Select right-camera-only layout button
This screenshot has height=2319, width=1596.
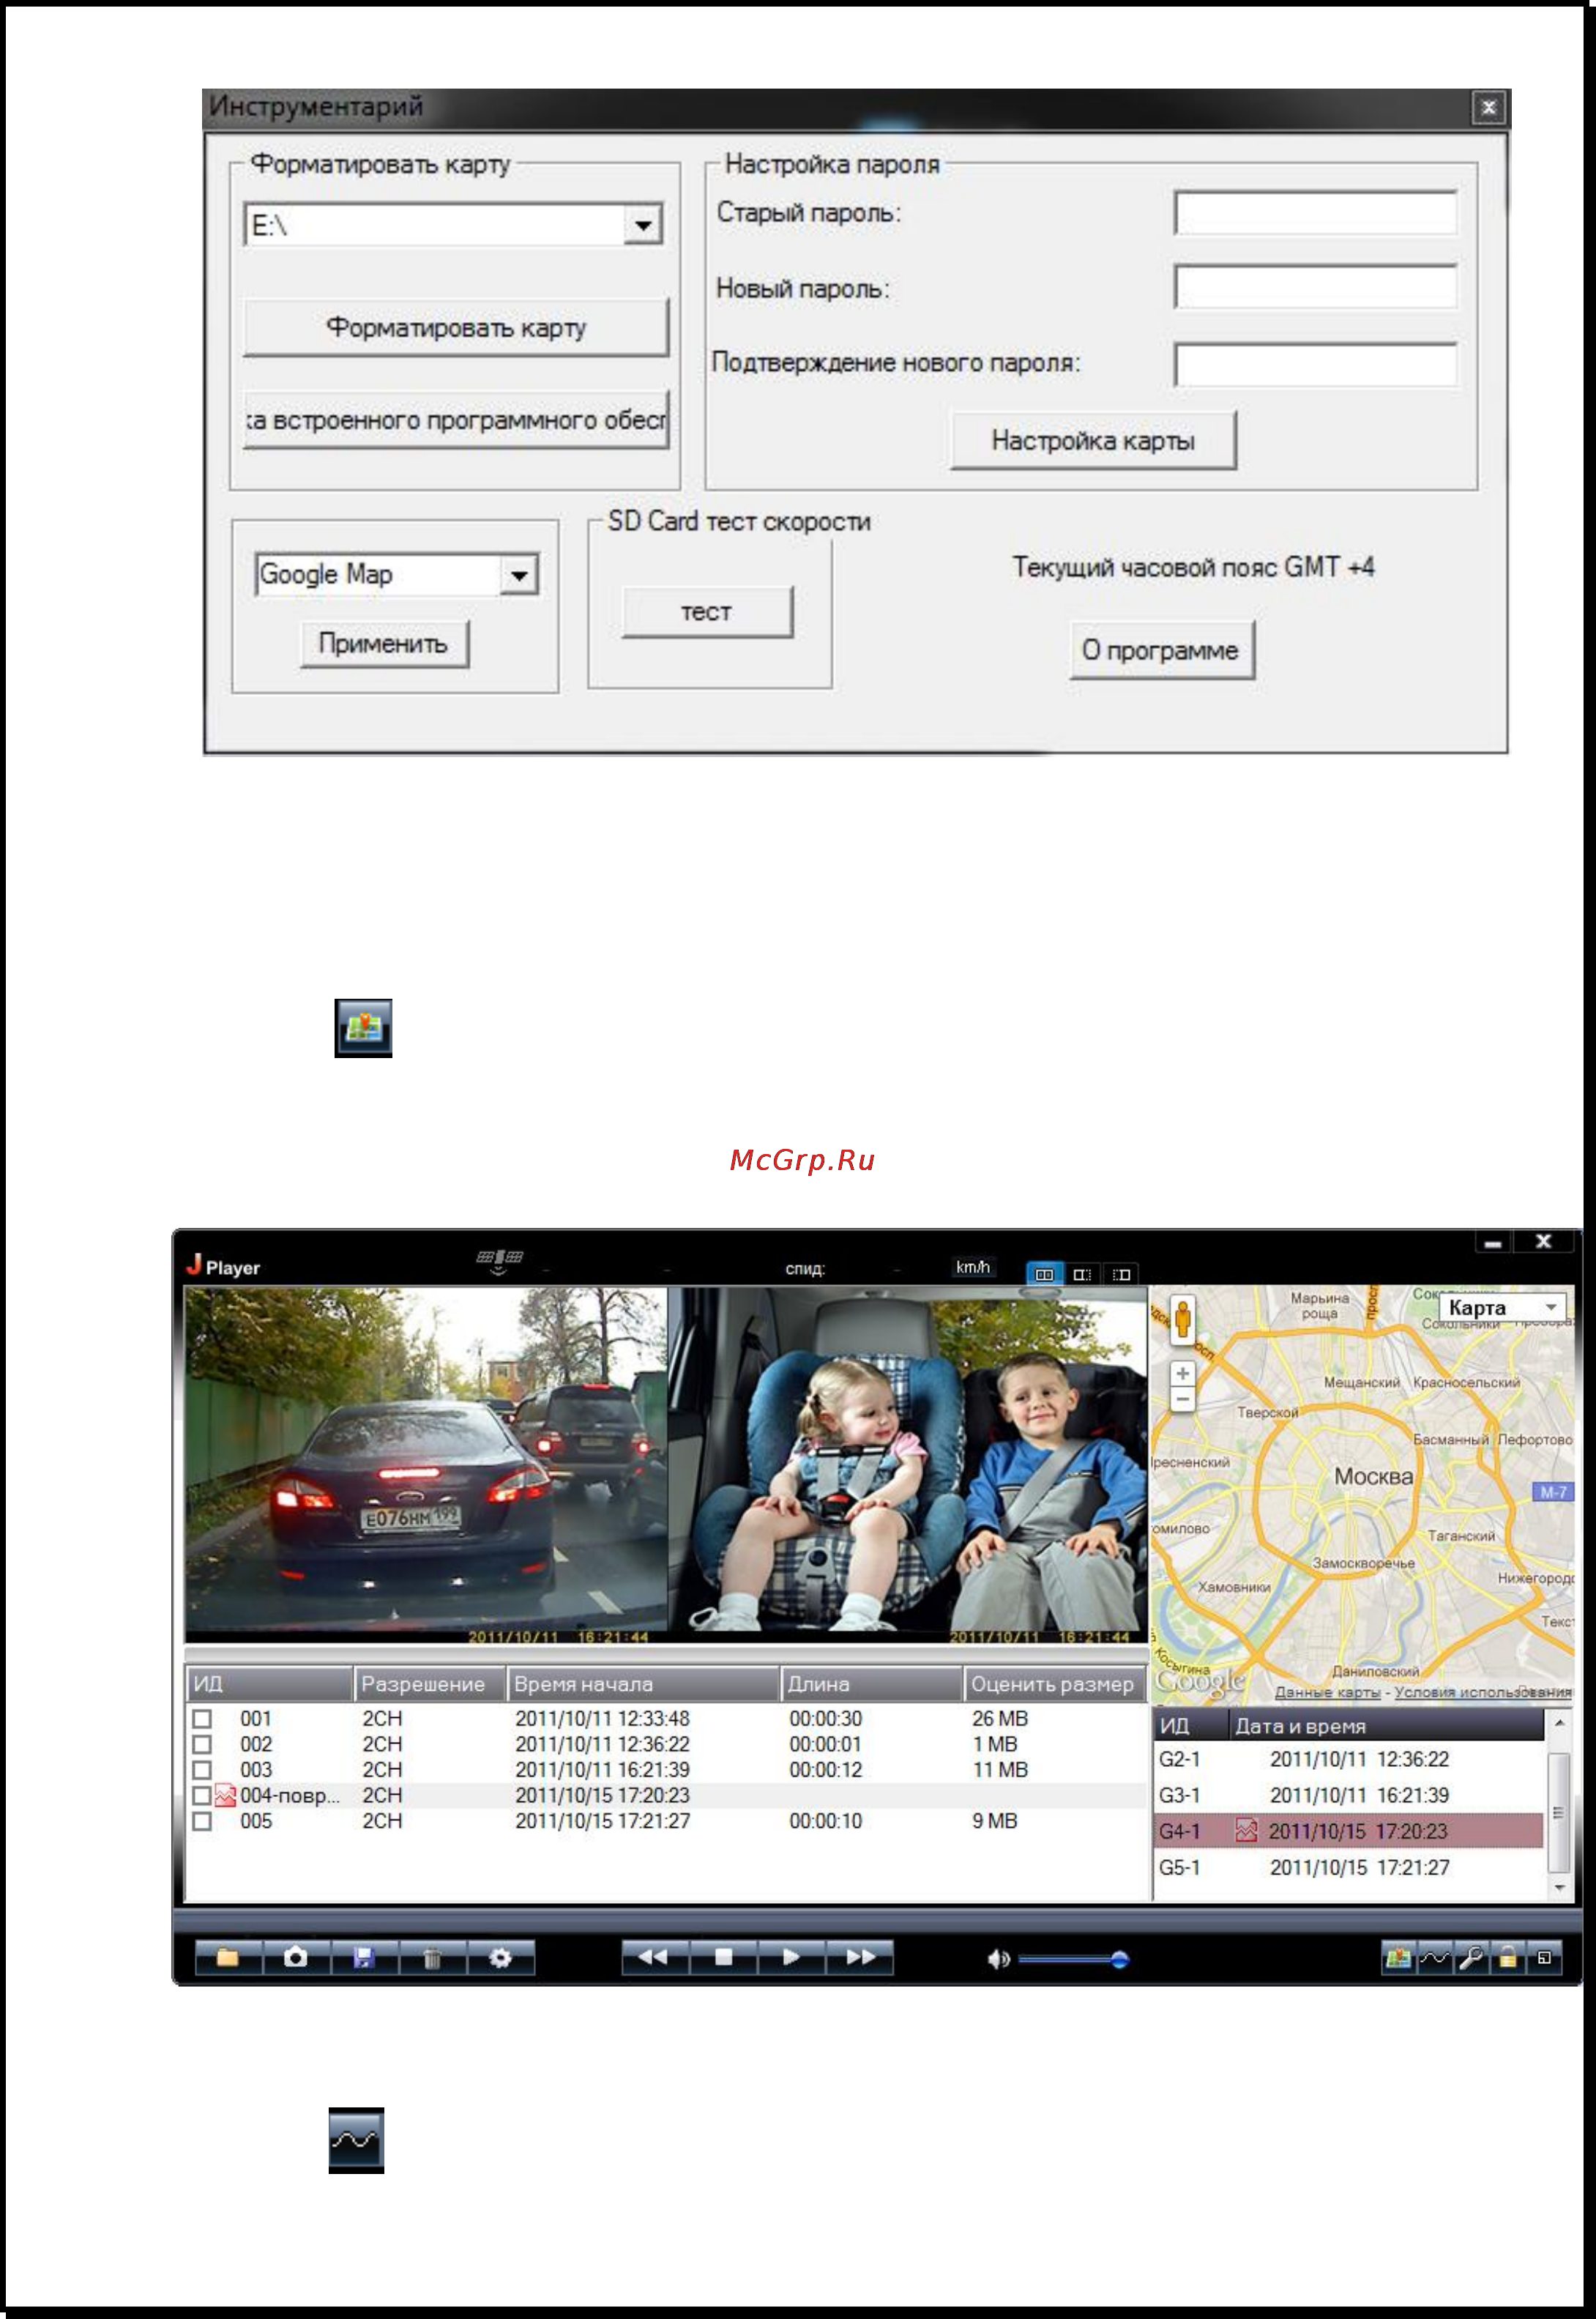1121,1274
